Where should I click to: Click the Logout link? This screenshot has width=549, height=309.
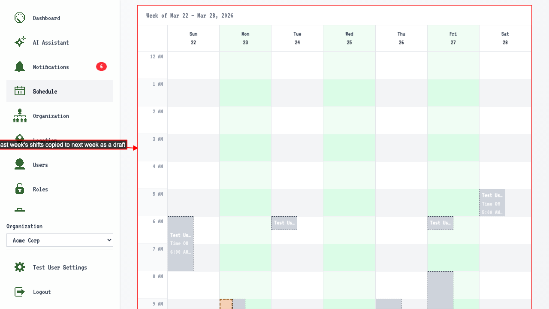pos(60,292)
